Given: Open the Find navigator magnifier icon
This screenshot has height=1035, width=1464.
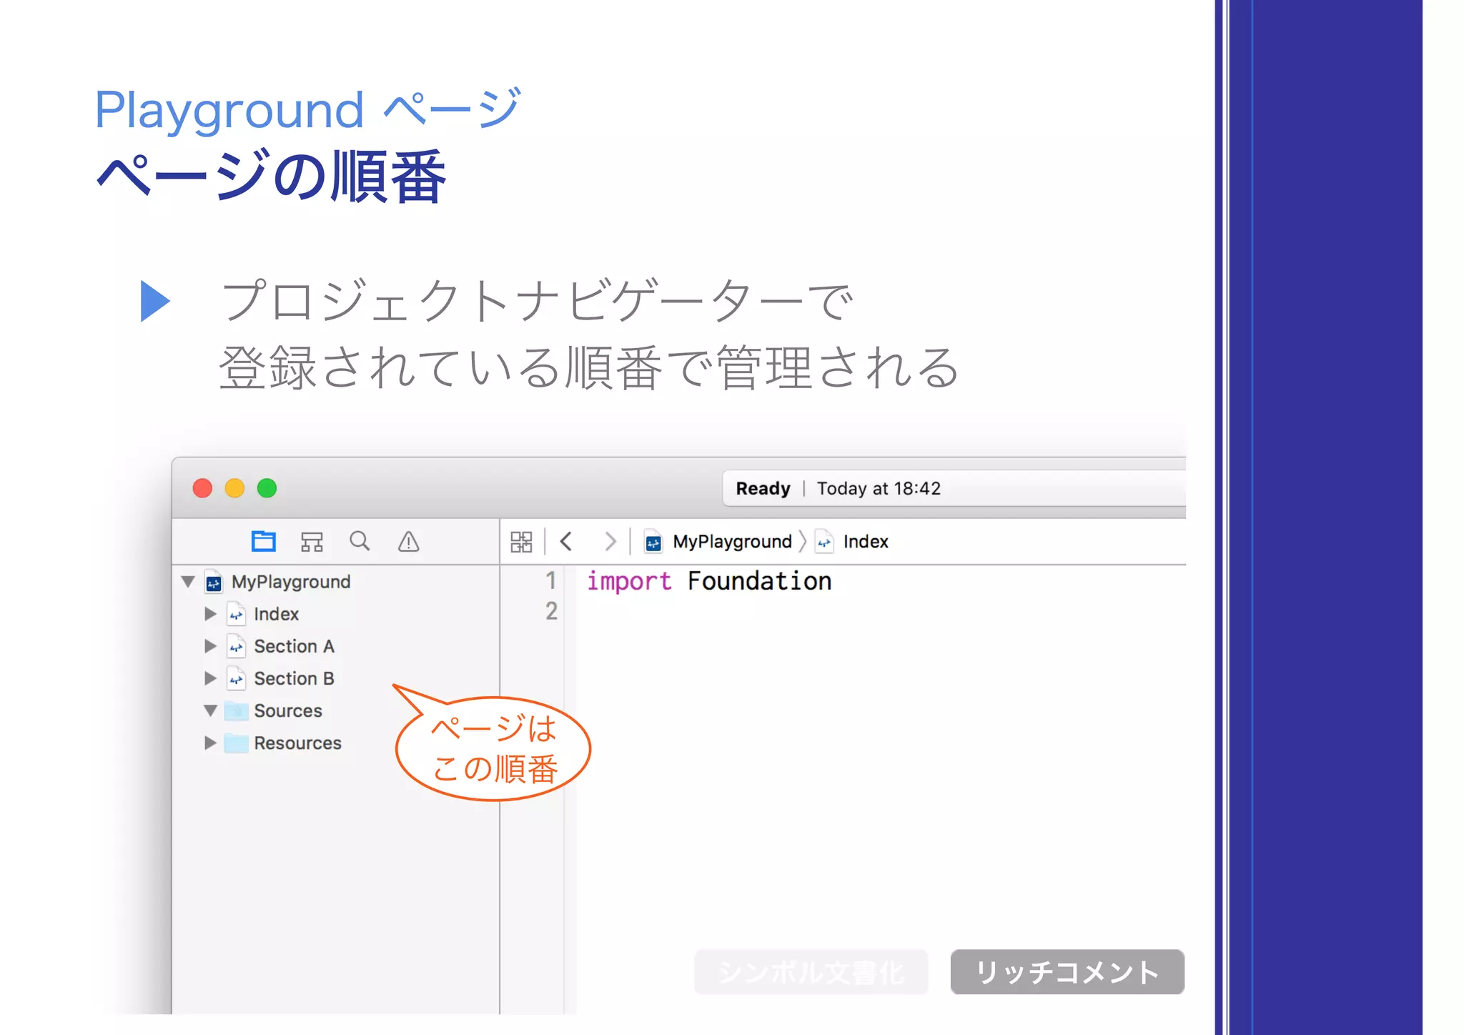Looking at the screenshot, I should click(x=360, y=541).
